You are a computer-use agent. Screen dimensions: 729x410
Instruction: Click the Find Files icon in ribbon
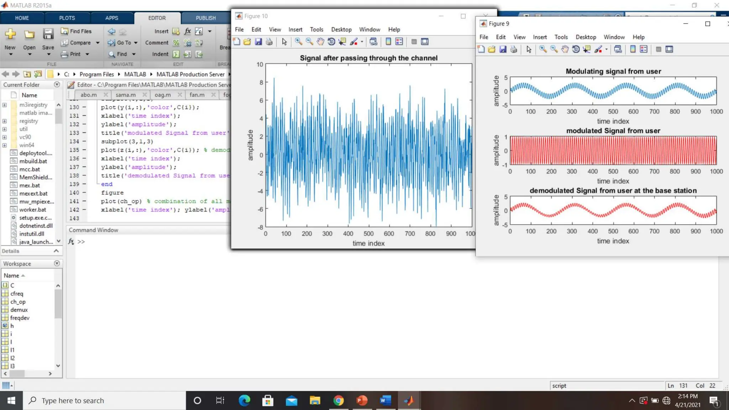click(64, 31)
